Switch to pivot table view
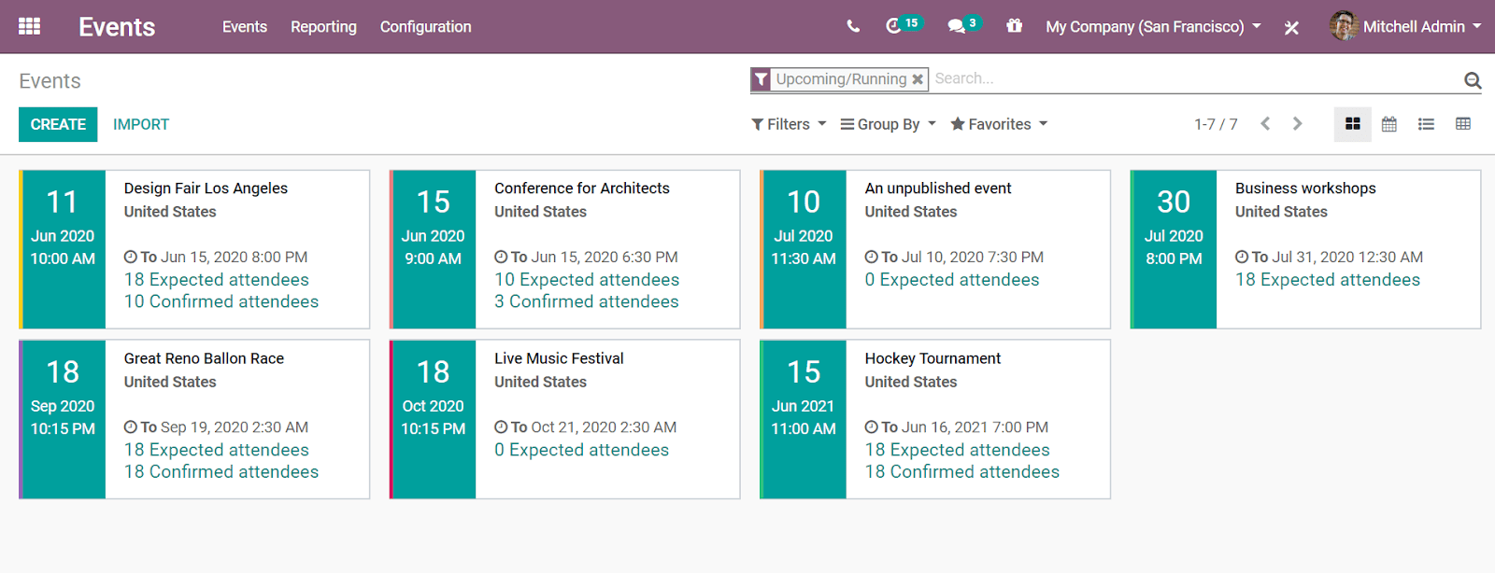The width and height of the screenshot is (1495, 573). pos(1463,124)
